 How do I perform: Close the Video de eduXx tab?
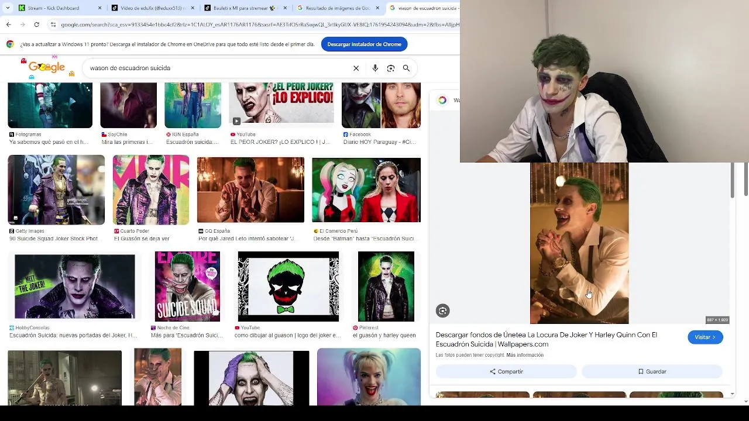[x=193, y=8]
